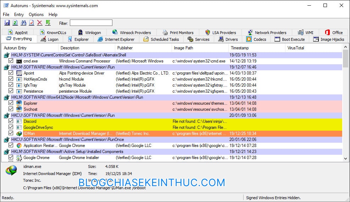Viewport: 350px width, 202px height.
Task: Switch to the Drivers tab
Action: pos(228,39)
